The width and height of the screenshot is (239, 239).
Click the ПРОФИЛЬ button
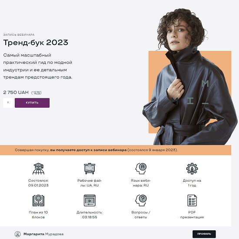click(x=204, y=234)
